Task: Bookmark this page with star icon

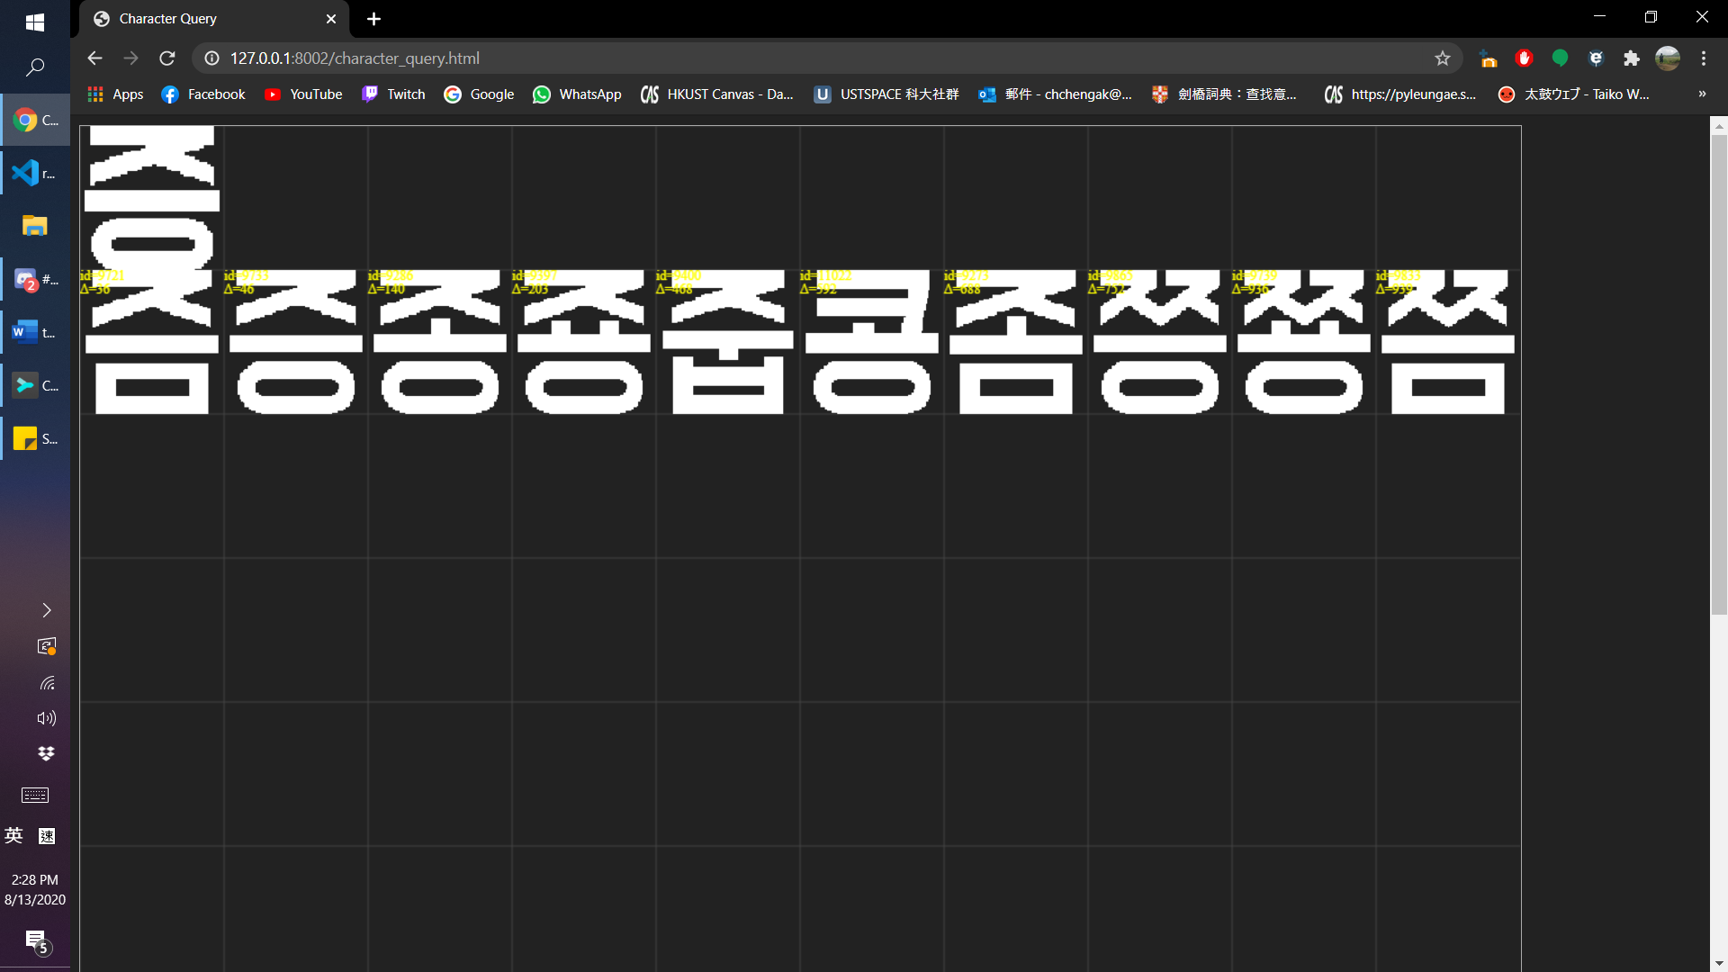Action: 1443,58
